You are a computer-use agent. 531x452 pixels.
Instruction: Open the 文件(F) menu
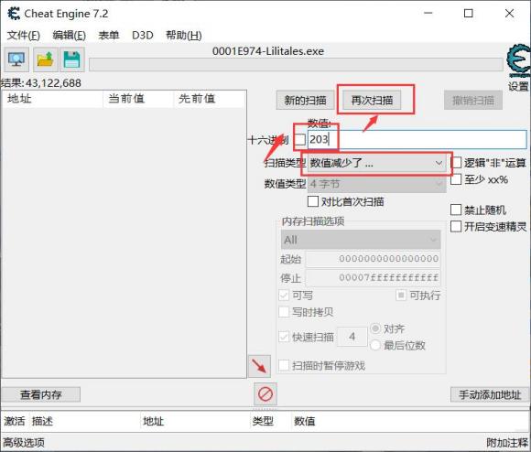click(24, 35)
